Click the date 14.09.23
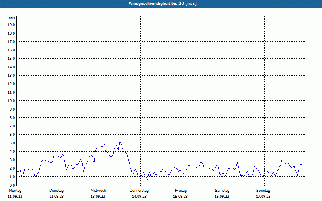 [139, 197]
